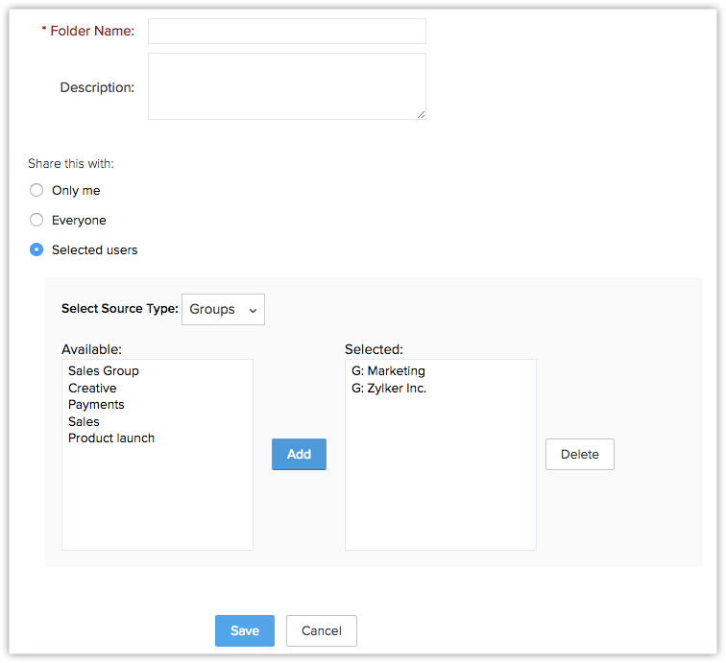Choose the Everyone sharing option
Image resolution: width=726 pixels, height=663 pixels.
pos(36,220)
